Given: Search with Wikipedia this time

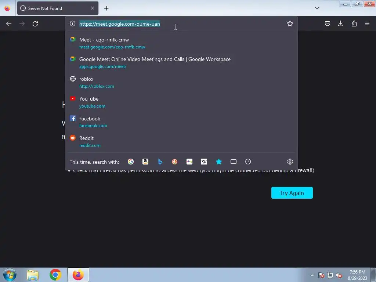Looking at the screenshot, I should pyautogui.click(x=204, y=162).
